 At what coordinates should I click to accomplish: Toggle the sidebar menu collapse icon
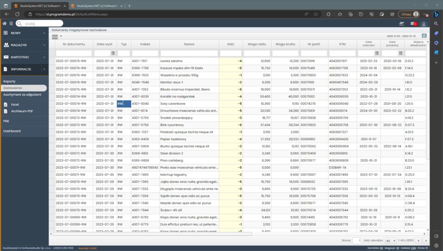click(x=11, y=23)
